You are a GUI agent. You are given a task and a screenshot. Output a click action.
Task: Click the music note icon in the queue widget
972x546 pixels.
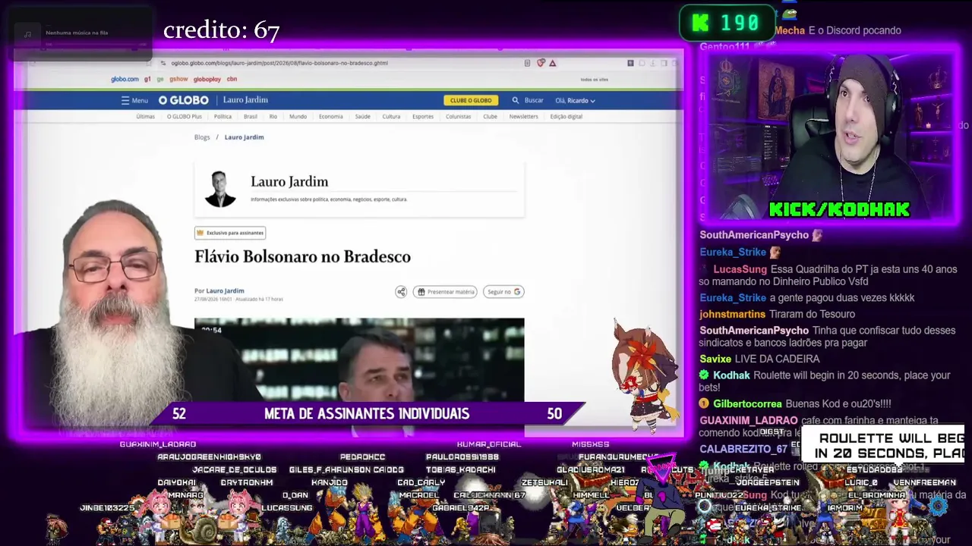[27, 33]
